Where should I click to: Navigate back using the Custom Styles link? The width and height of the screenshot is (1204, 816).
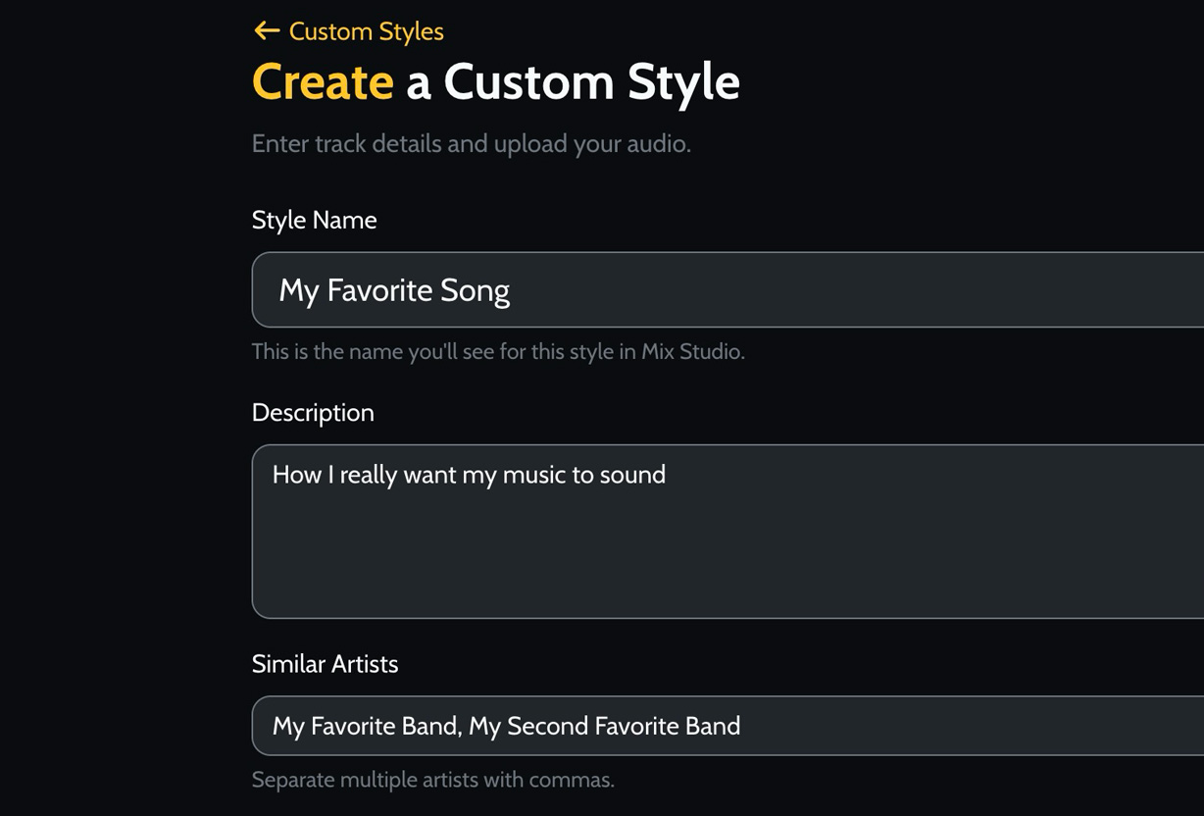tap(365, 31)
